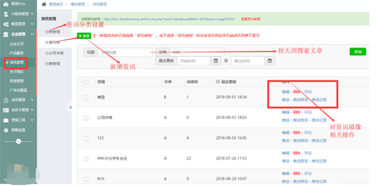The height and width of the screenshot is (186, 377).
Task: Click the date 2018-08-02 16:45
Action: 231,138
